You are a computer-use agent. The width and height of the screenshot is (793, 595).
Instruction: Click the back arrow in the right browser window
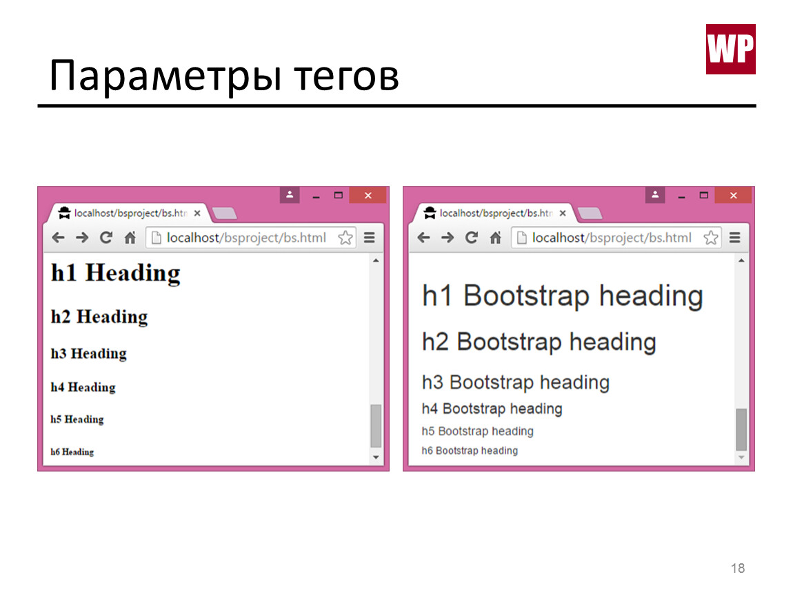point(423,238)
